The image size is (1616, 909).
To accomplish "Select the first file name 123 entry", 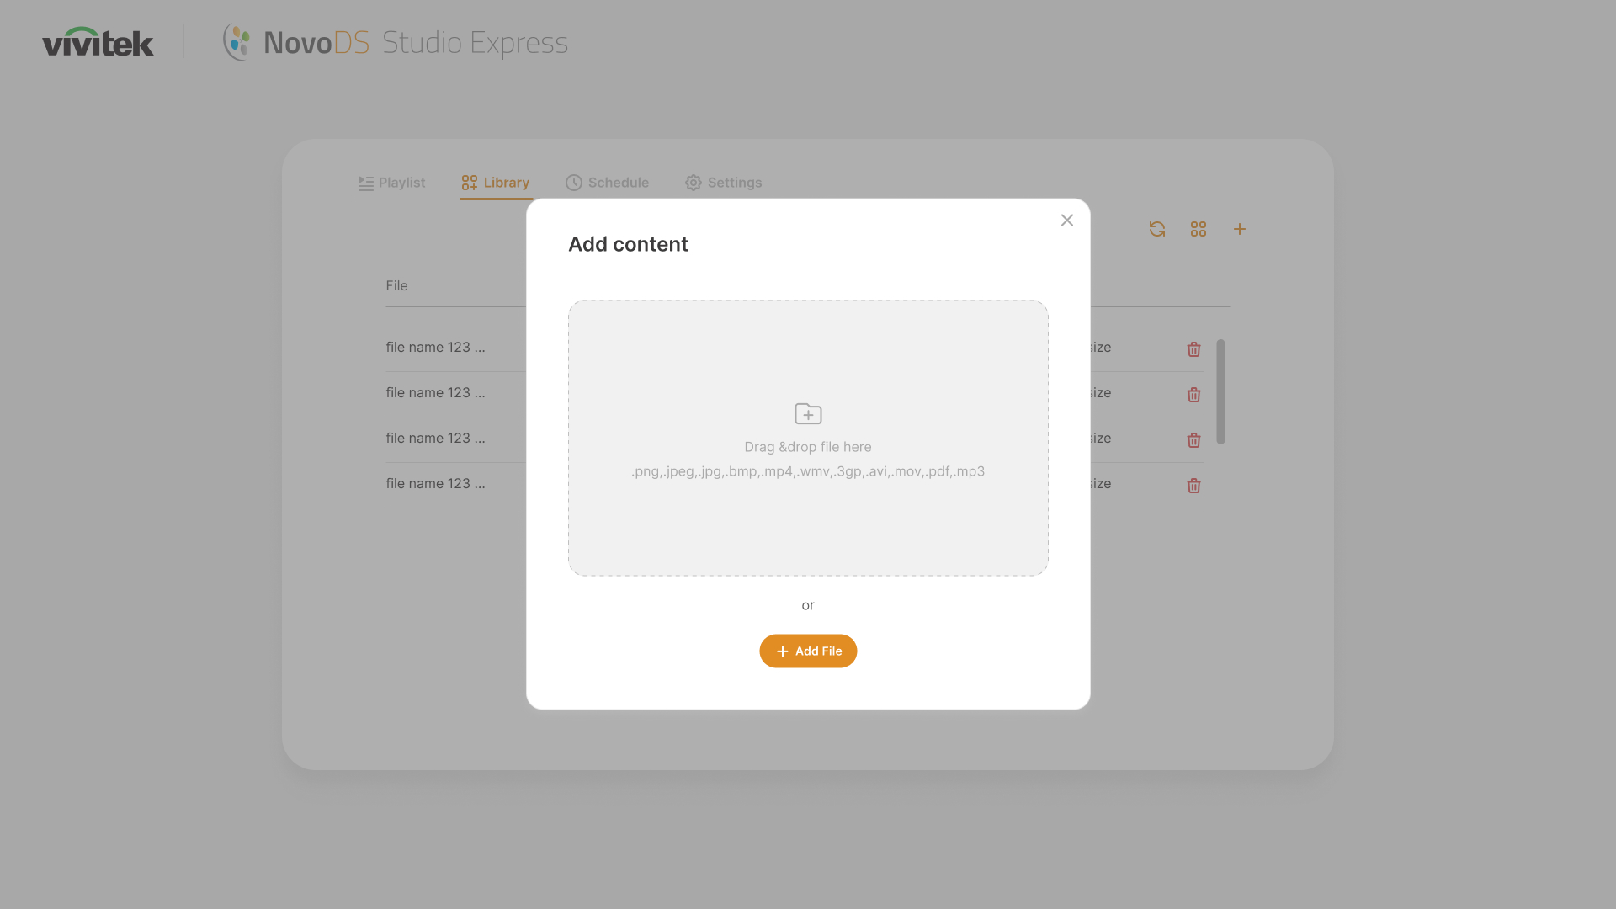I will pyautogui.click(x=435, y=347).
